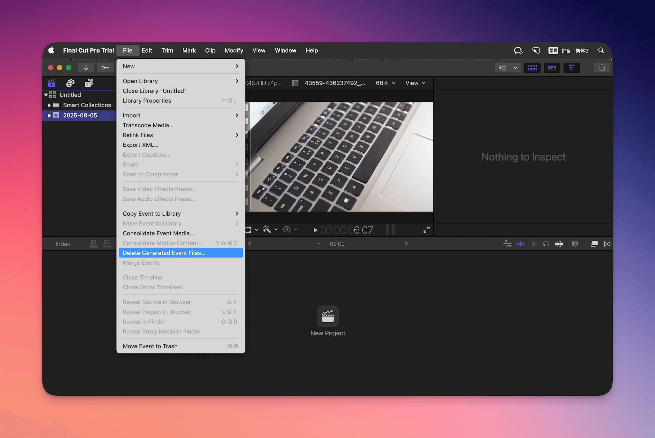Open Effects browser icon in timeline bar
Image resolution: width=655 pixels, height=438 pixels.
(594, 244)
